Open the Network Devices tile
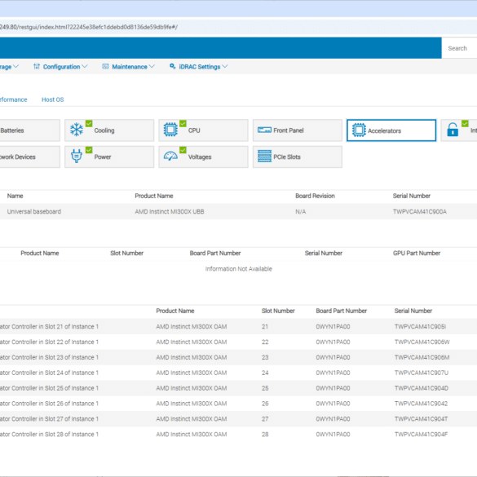This screenshot has height=477, width=477. [30, 157]
